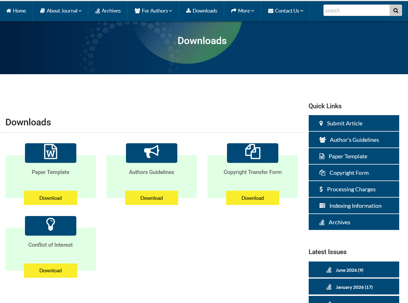Focus the search input field
Screen dimensions: 408x303
[356, 11]
